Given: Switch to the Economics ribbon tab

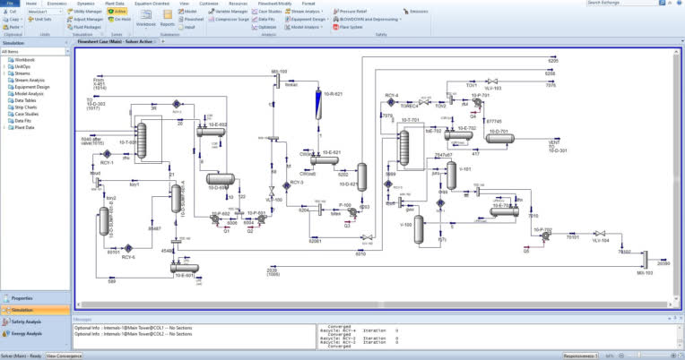Looking at the screenshot, I should pyautogui.click(x=56, y=3).
